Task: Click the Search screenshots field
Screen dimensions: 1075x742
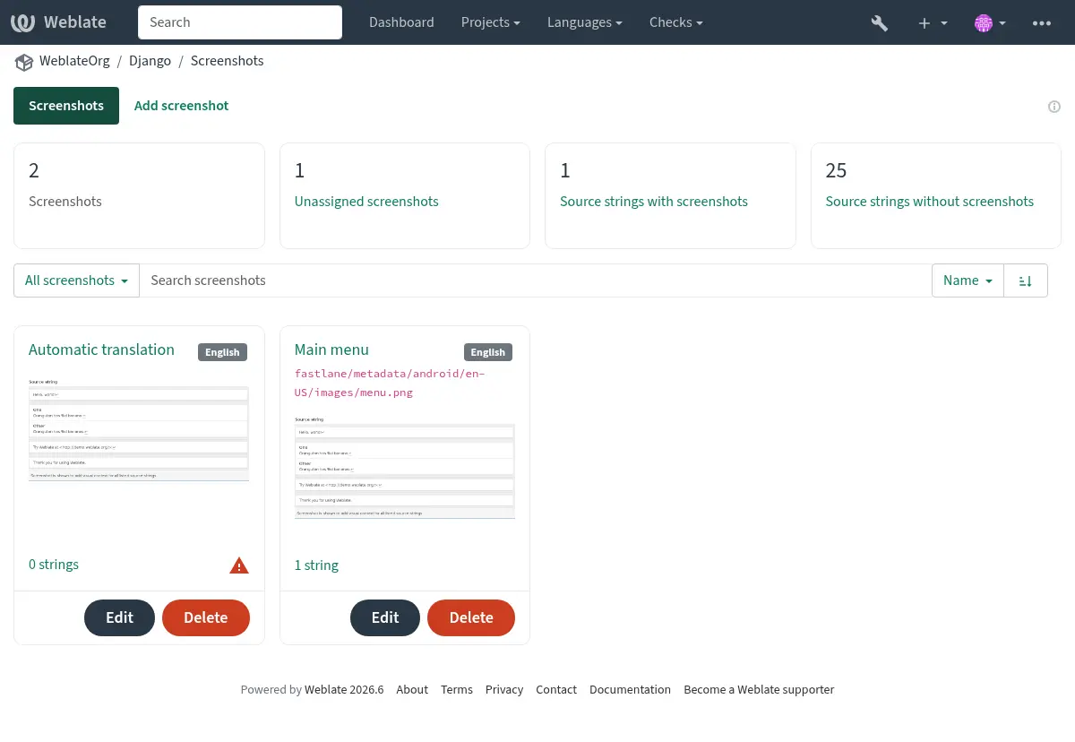Action: click(x=536, y=280)
